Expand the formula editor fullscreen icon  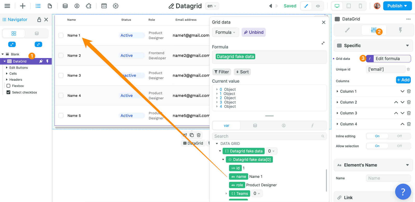click(x=323, y=43)
